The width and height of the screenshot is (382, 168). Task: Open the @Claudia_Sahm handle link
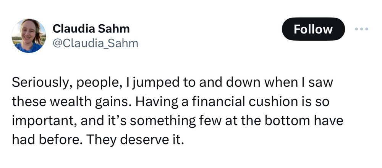coord(95,43)
